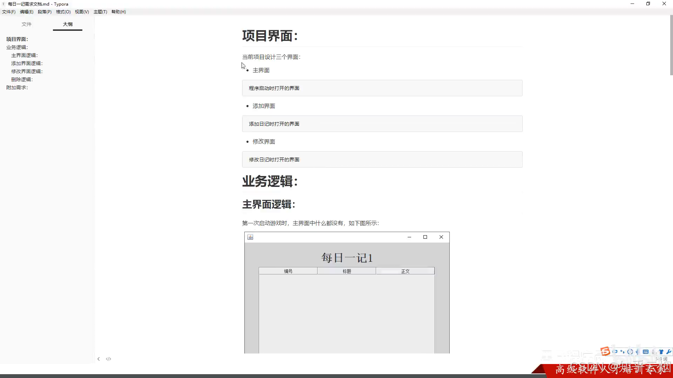Screen dimensions: 673x378
Task: Open the 格式(O) menu
Action: click(63, 12)
